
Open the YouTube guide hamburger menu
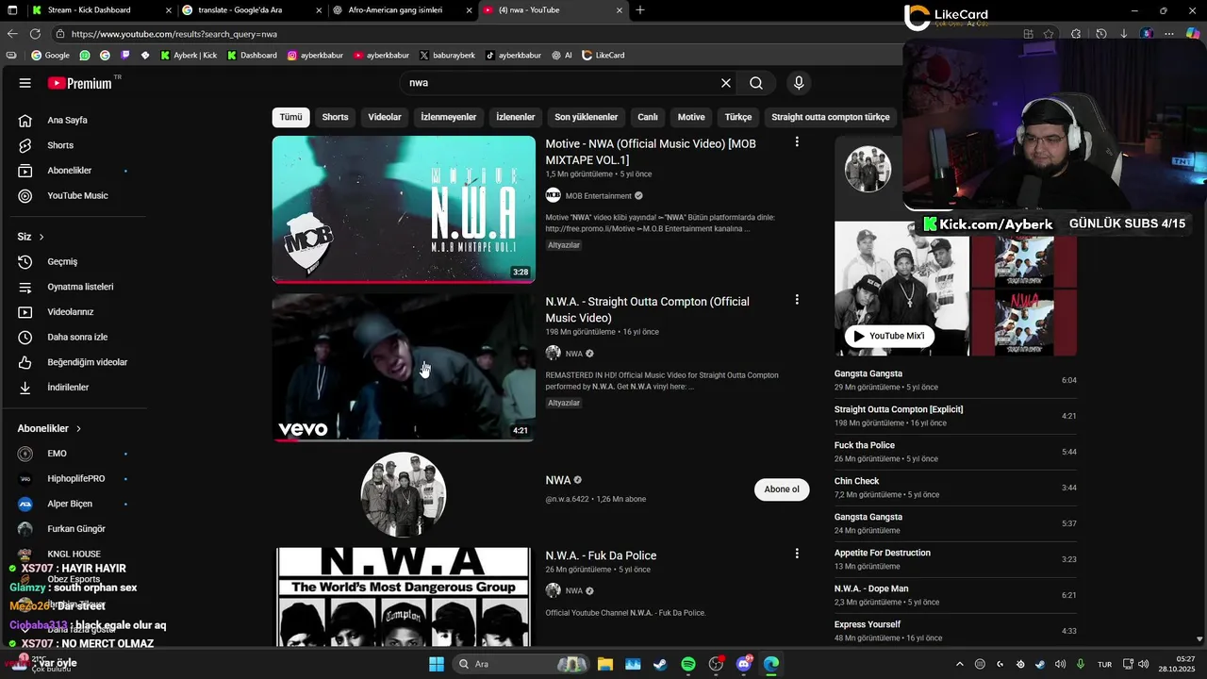click(25, 83)
